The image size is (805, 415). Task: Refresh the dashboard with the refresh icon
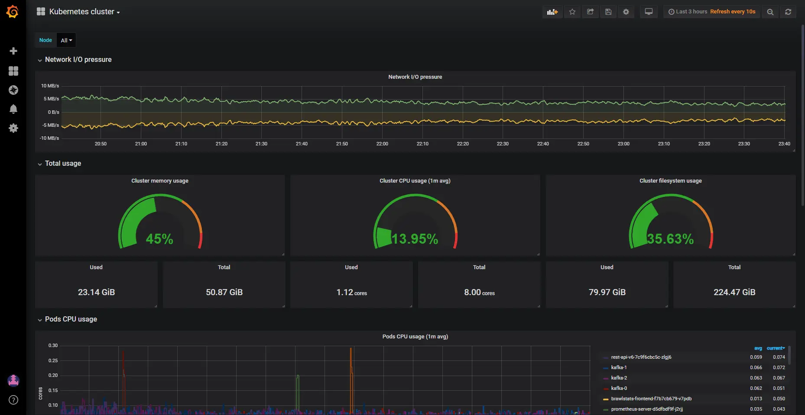pos(788,12)
